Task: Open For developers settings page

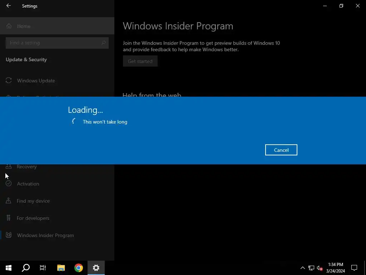Action: click(x=57, y=218)
